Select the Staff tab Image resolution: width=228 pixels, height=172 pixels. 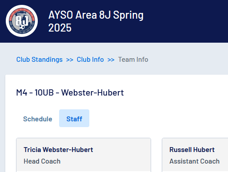(74, 118)
